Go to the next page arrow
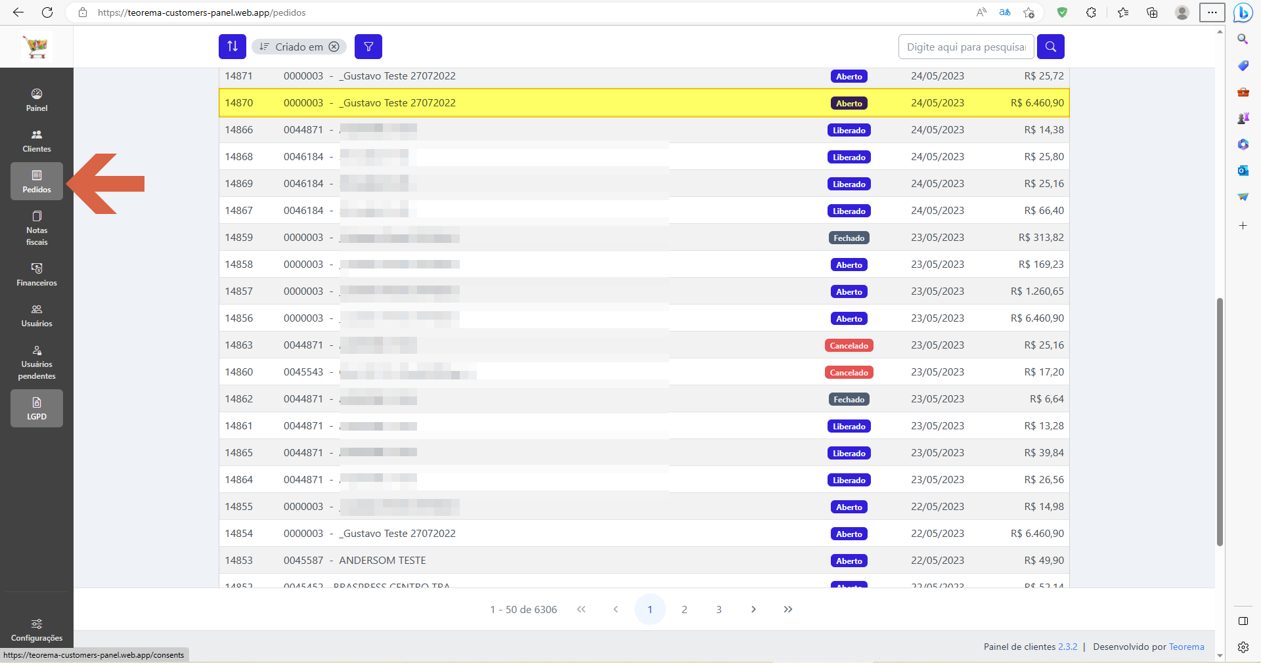This screenshot has width=1261, height=663. click(x=753, y=609)
